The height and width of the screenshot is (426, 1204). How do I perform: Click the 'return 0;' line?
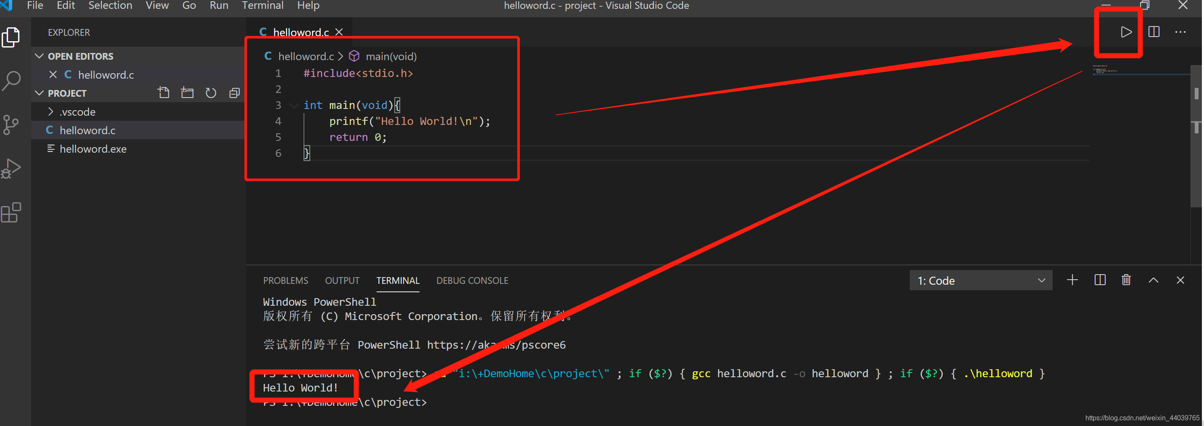[x=358, y=137]
